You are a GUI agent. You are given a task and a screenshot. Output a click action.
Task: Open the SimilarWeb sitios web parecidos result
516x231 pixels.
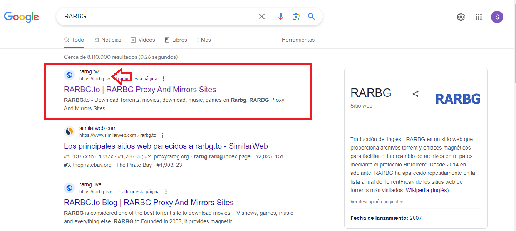tap(166, 146)
